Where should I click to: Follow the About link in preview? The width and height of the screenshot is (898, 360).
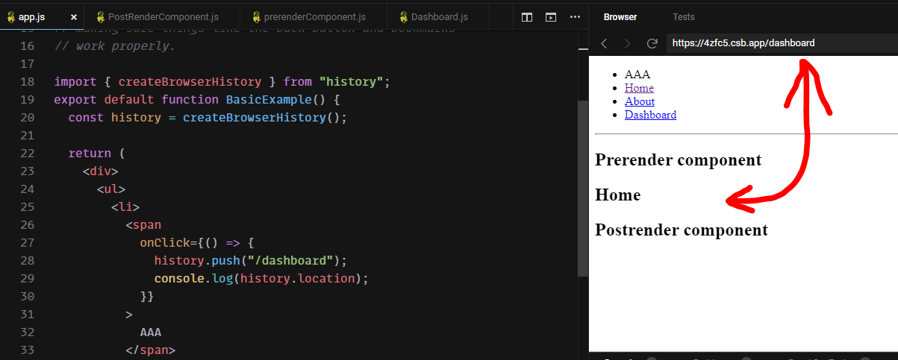pyautogui.click(x=640, y=101)
